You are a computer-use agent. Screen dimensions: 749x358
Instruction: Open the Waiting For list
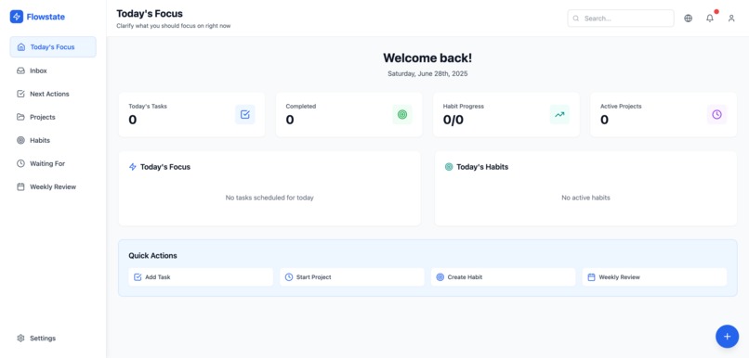pos(53,163)
